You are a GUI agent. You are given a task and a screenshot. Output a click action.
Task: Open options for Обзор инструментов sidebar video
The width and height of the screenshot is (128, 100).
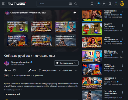point(122,39)
